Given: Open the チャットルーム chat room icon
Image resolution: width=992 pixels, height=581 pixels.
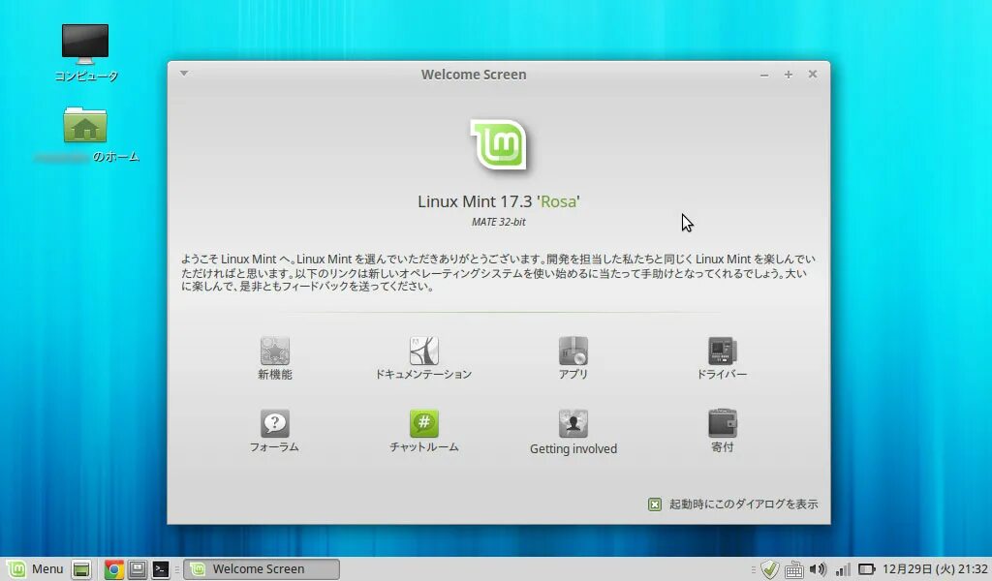Looking at the screenshot, I should 424,423.
